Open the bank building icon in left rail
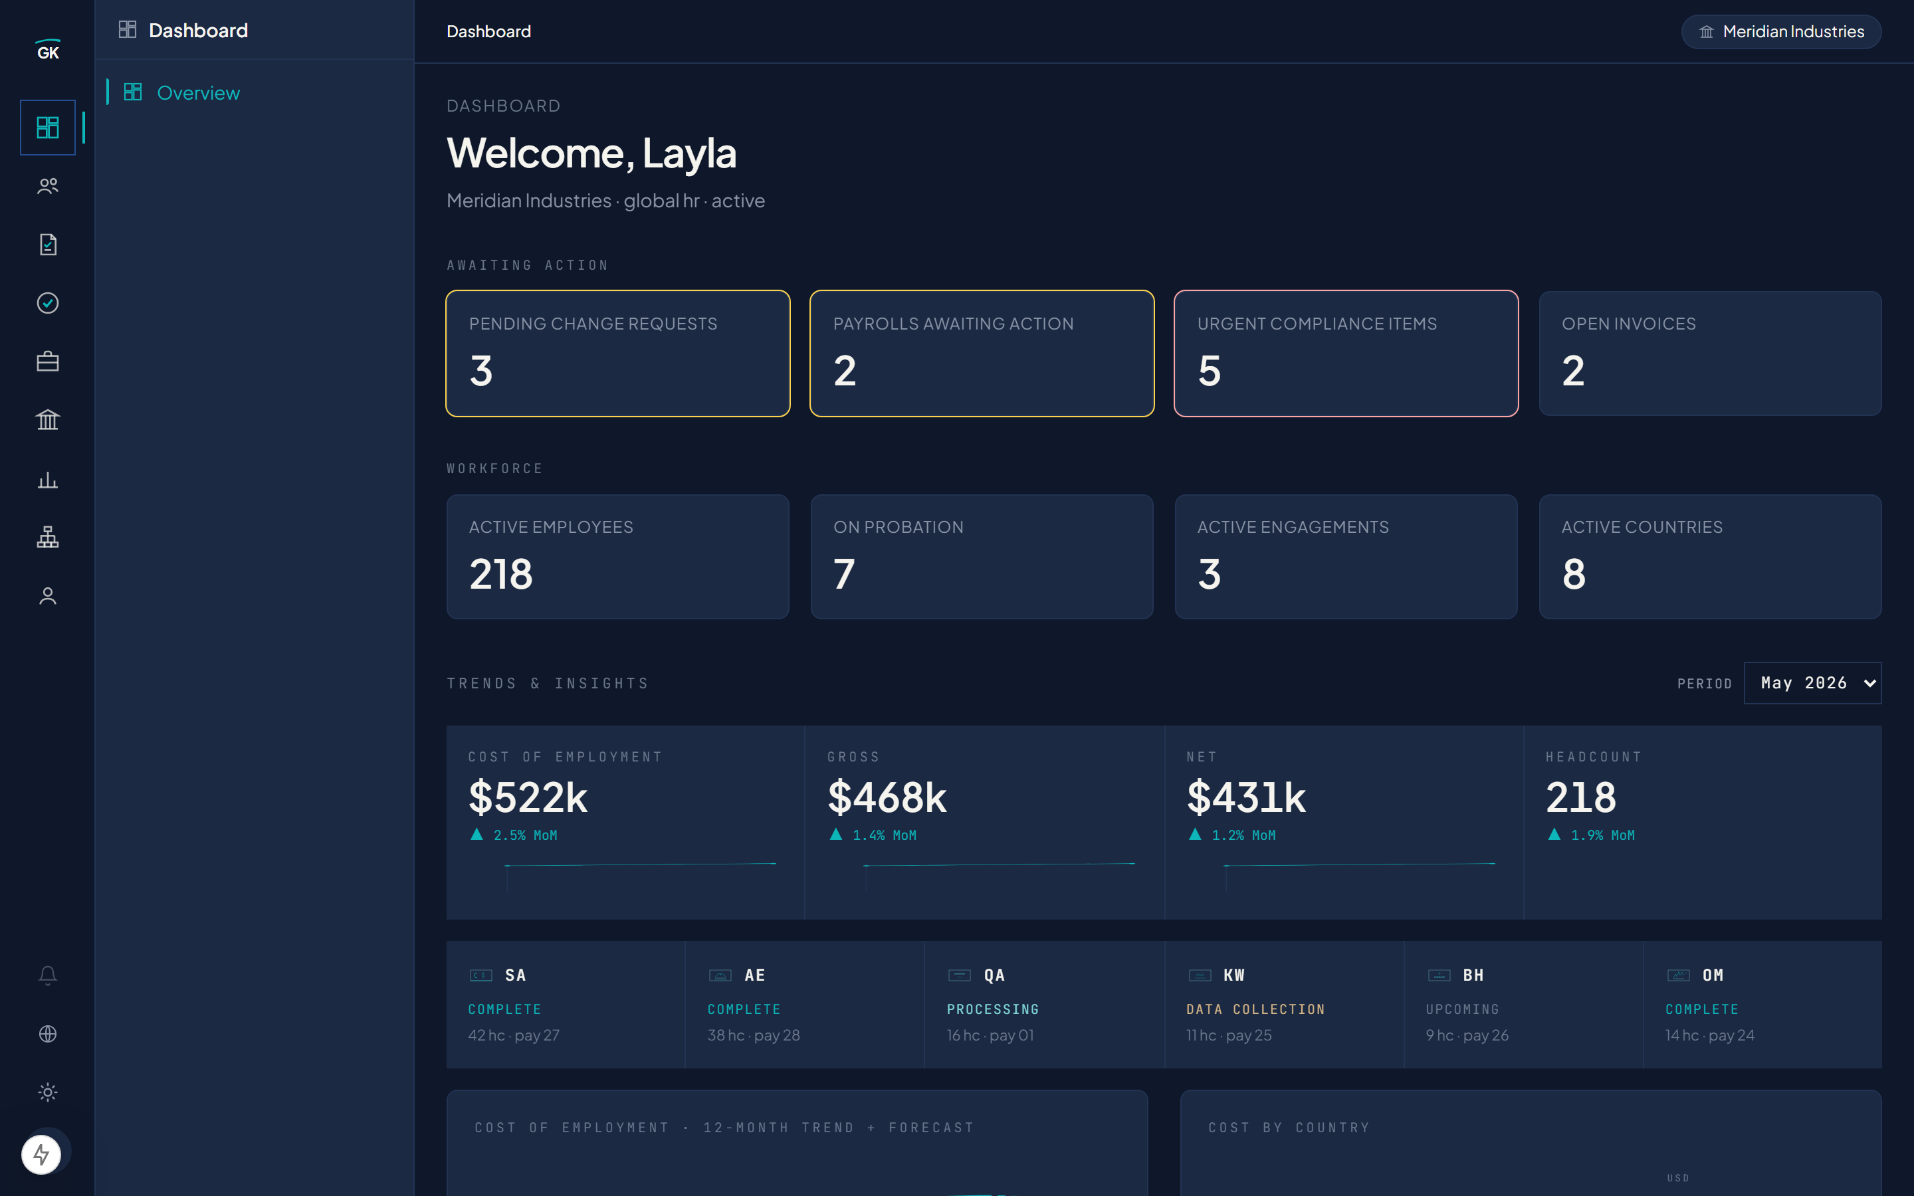The height and width of the screenshot is (1196, 1914). [x=47, y=420]
